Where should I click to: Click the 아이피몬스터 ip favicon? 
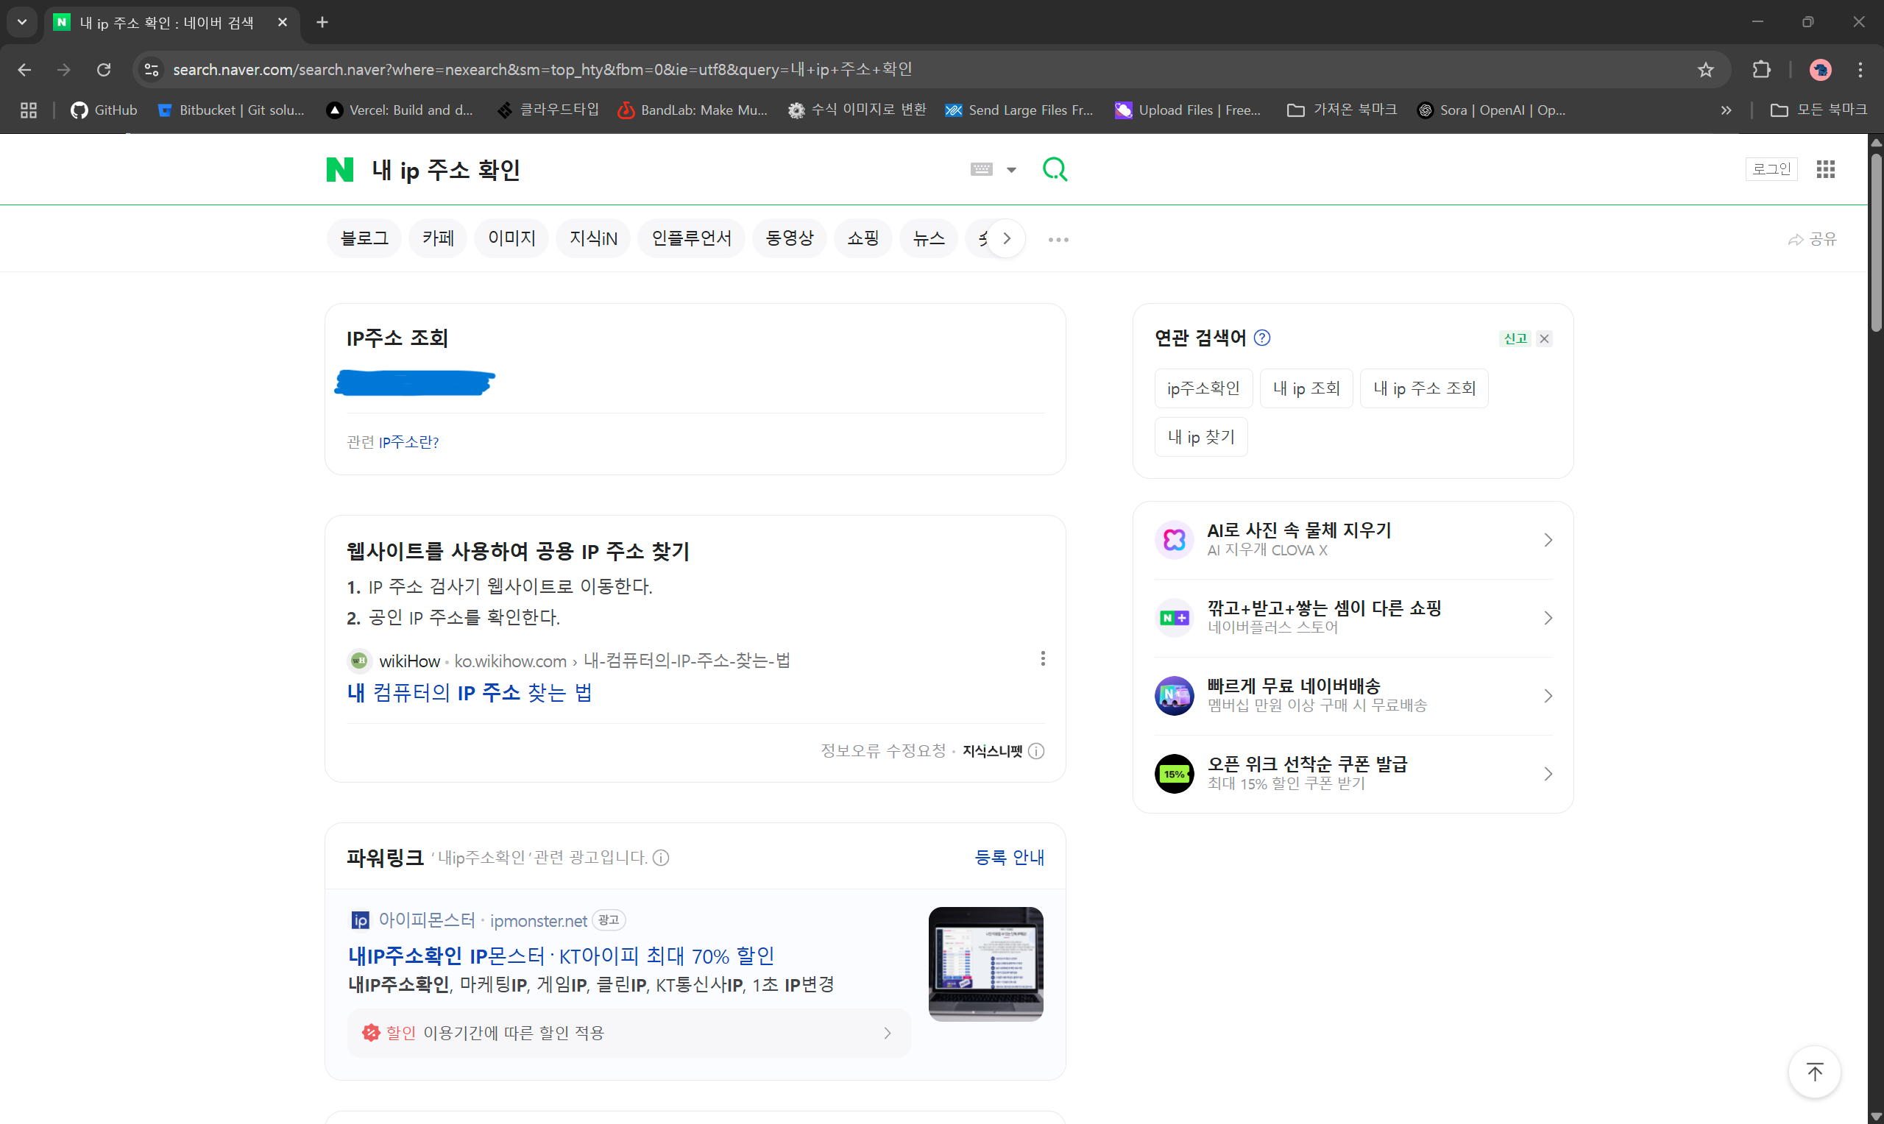[x=360, y=920]
